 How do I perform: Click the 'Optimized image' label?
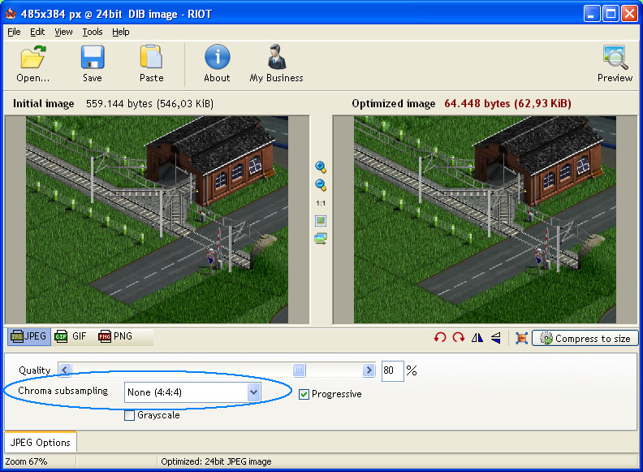[x=394, y=103]
